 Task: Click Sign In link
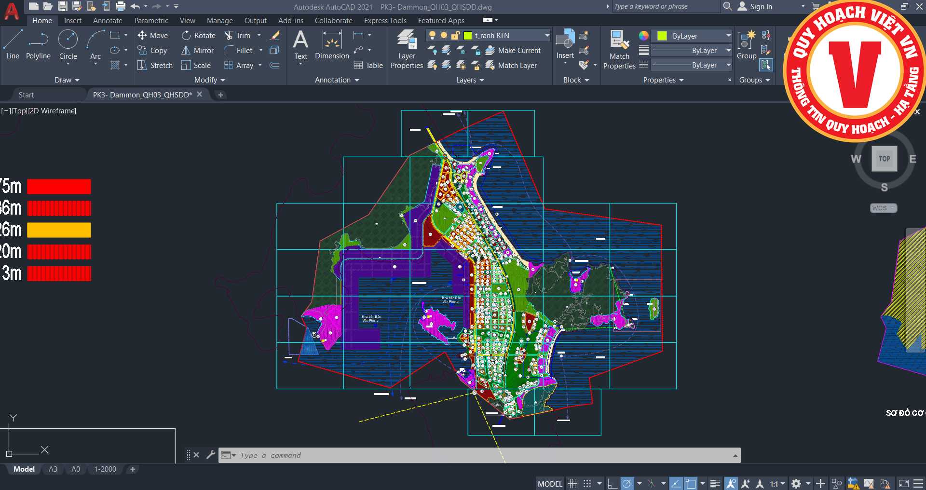pyautogui.click(x=761, y=7)
